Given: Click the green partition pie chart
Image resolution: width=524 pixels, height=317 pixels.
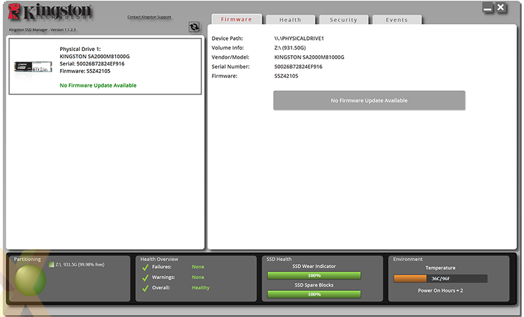Looking at the screenshot, I should pyautogui.click(x=30, y=280).
